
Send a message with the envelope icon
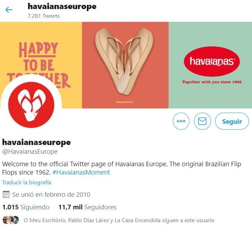click(202, 121)
